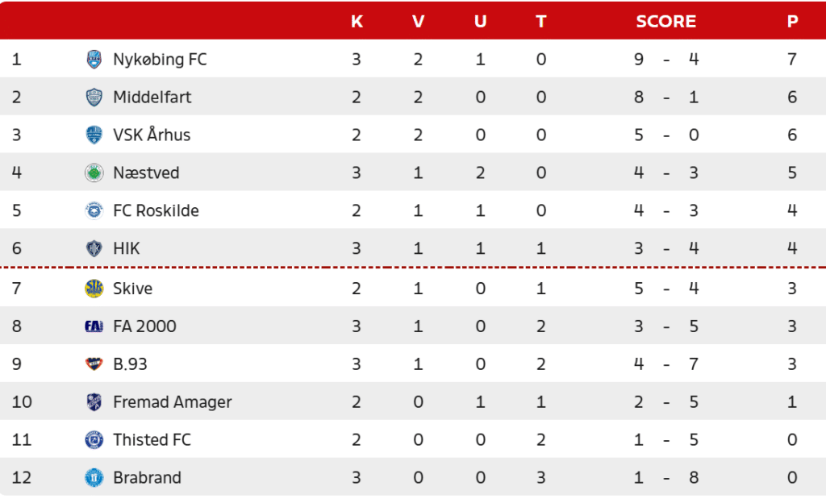826x503 pixels.
Task: Open the Nykøbing FC team name
Action: coord(160,59)
